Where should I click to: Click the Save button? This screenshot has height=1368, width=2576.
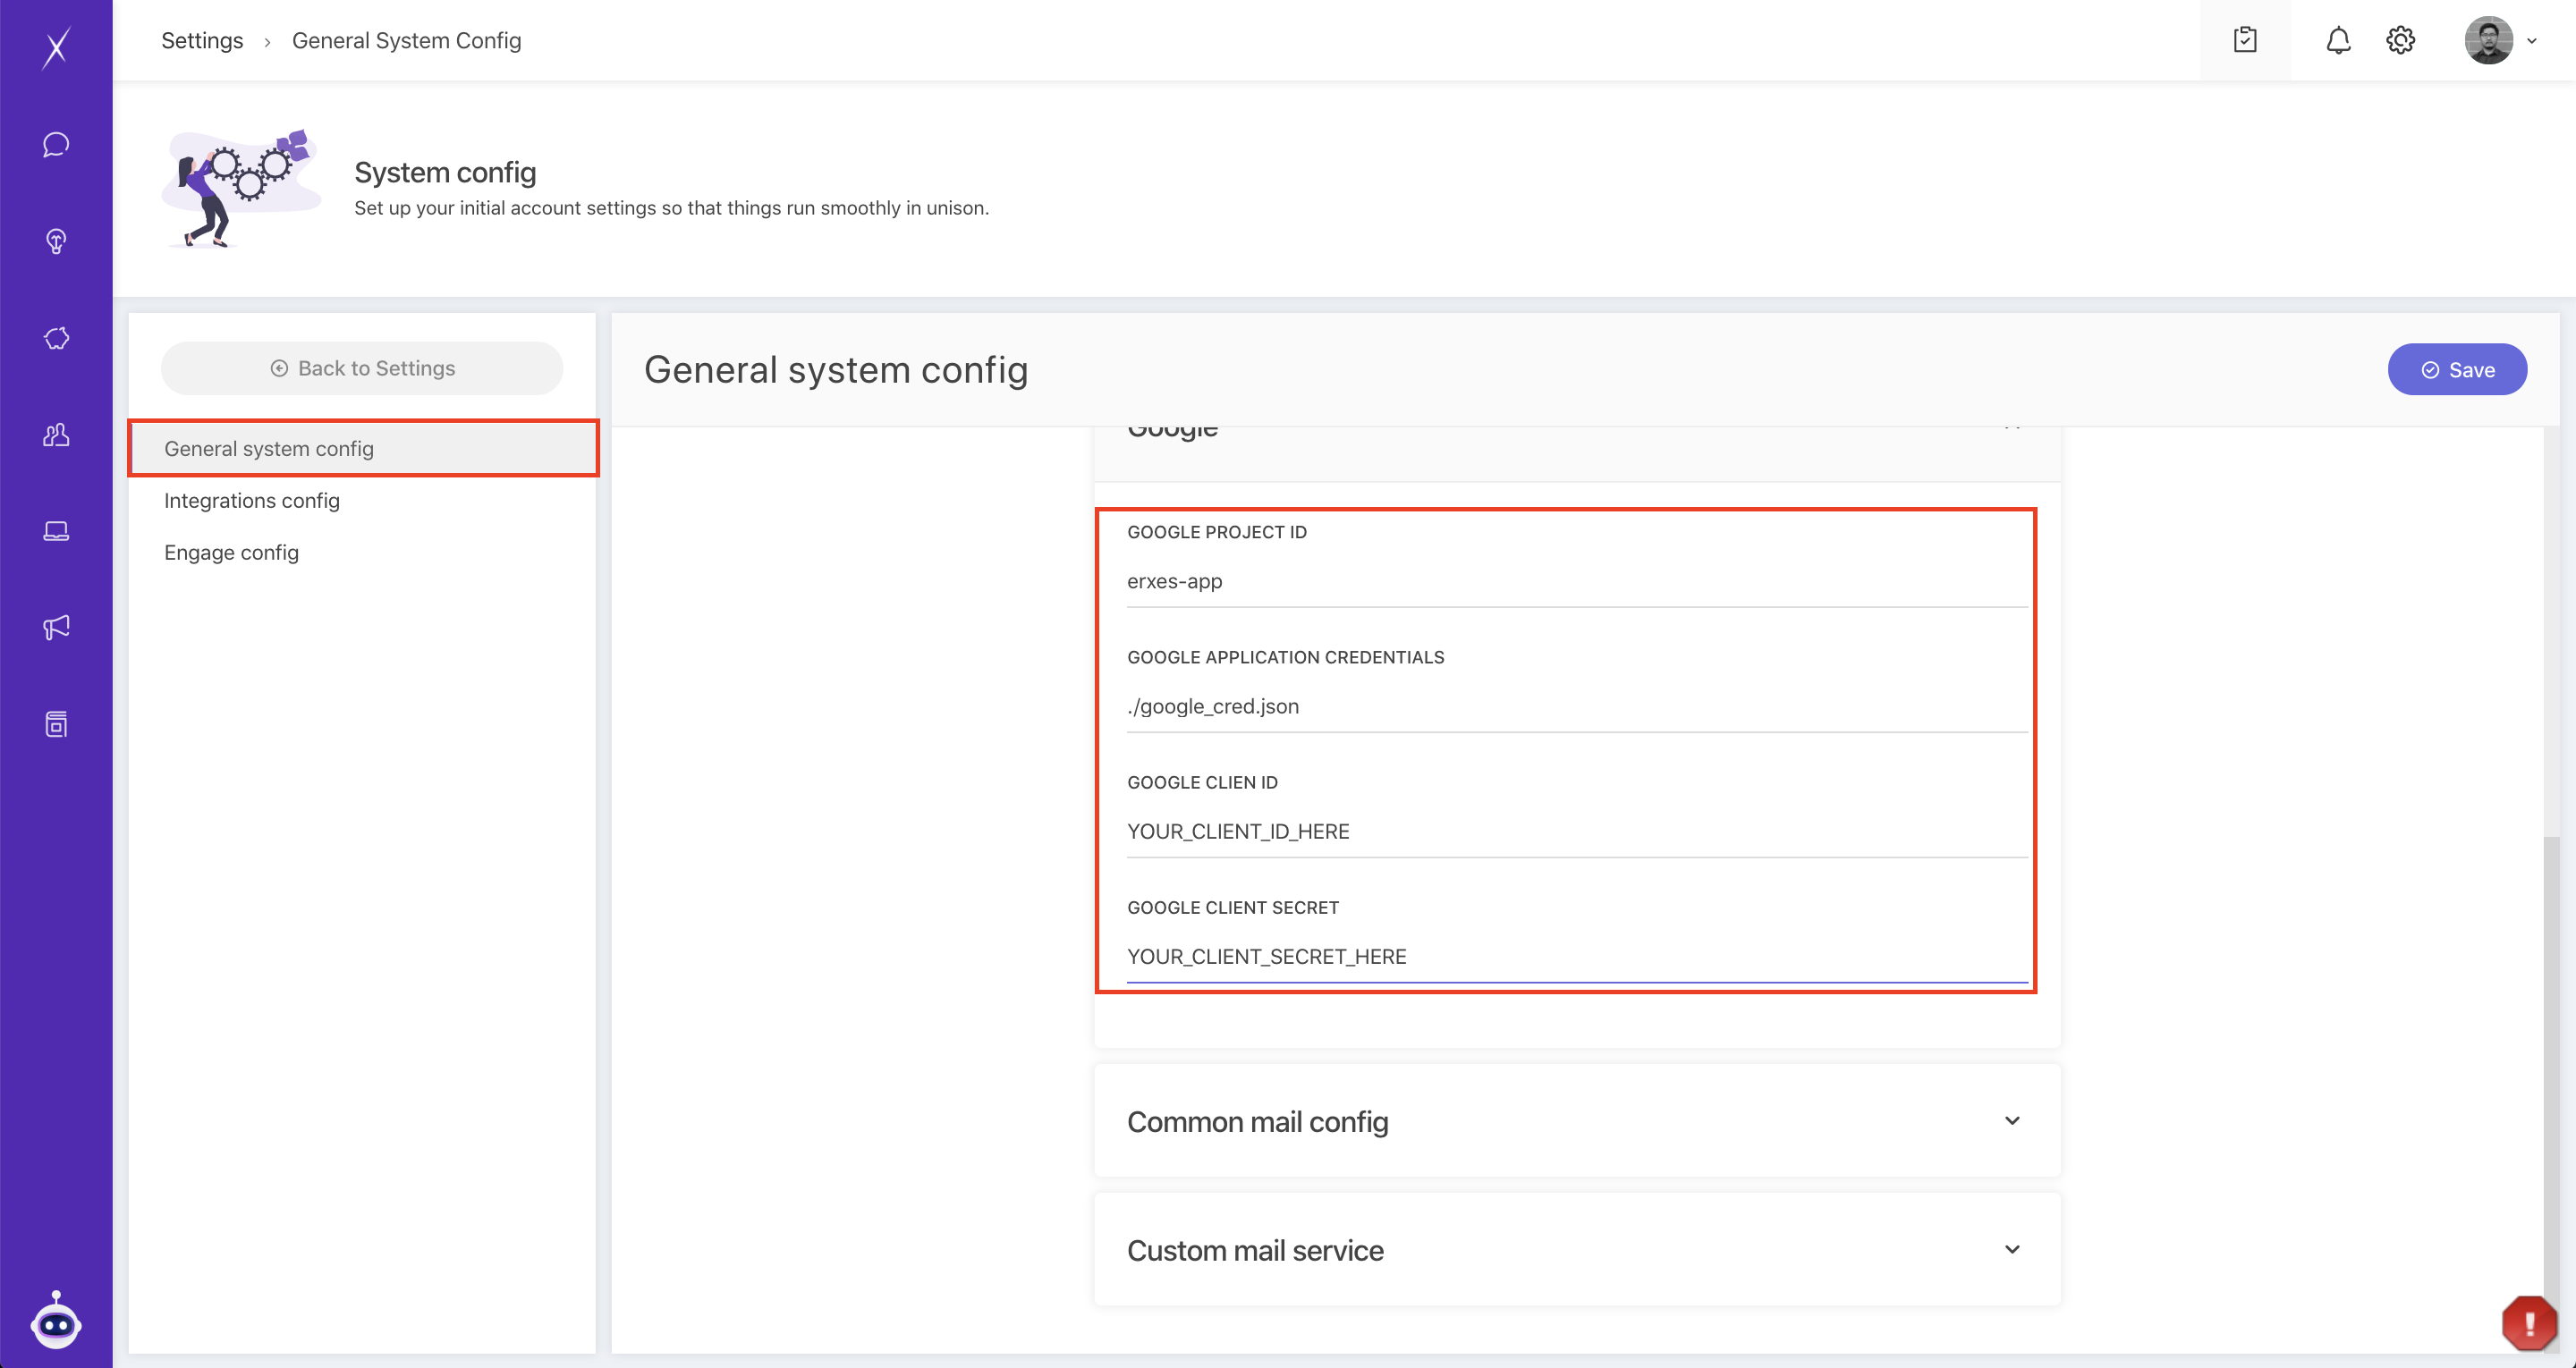(2457, 370)
